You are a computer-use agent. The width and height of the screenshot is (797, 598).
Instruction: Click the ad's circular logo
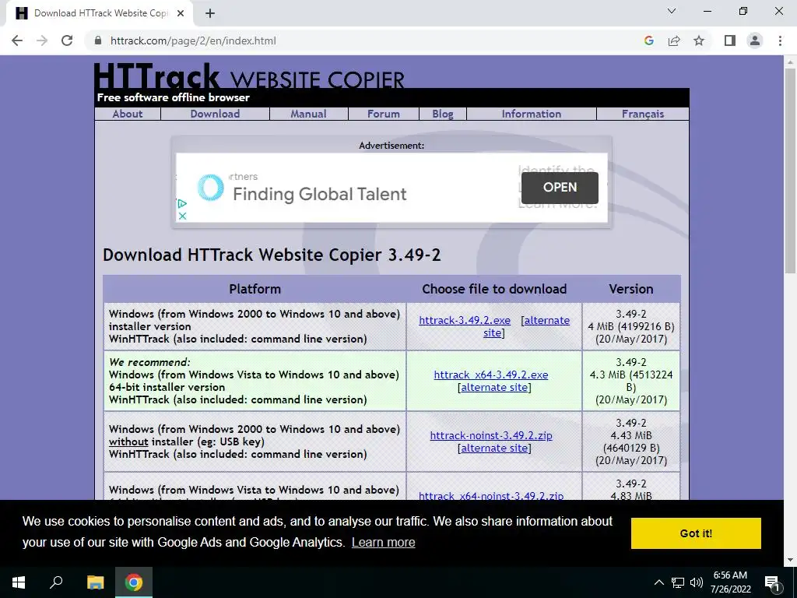pos(210,187)
